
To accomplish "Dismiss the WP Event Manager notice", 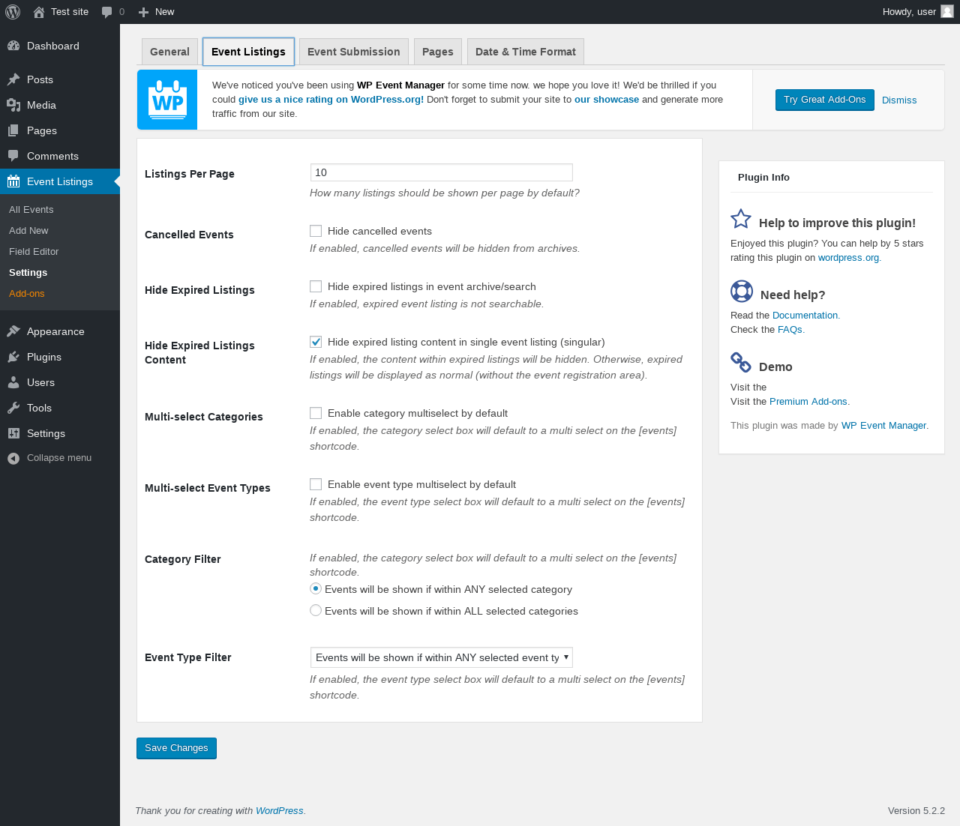I will coord(898,100).
